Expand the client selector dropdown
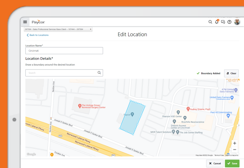244x168 pixels. pos(58,29)
